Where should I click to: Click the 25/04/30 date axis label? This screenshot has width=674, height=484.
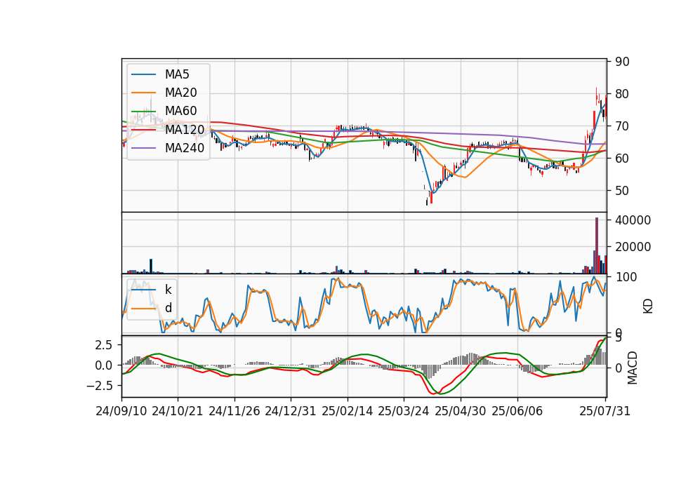[x=461, y=411]
